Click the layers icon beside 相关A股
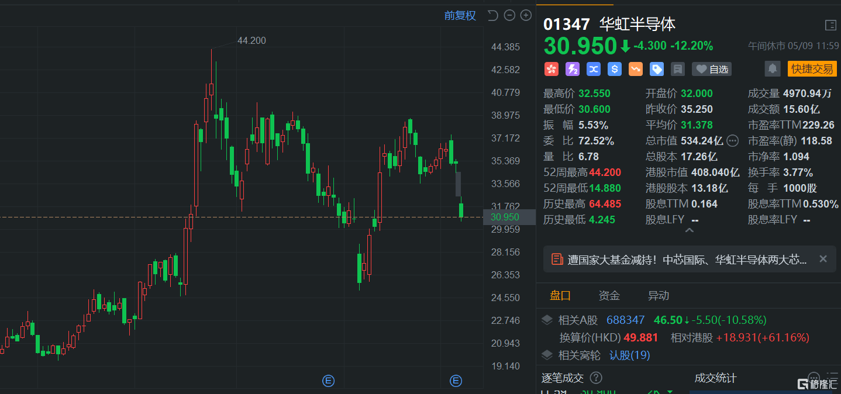Viewport: 841px width, 394px height. click(547, 320)
